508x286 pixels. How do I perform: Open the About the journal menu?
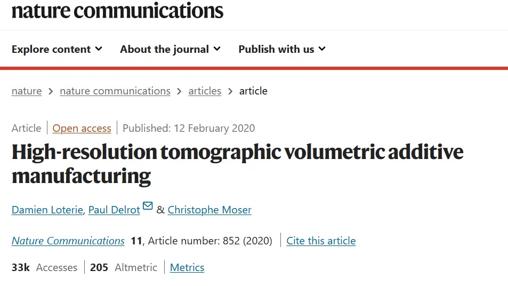[170, 49]
